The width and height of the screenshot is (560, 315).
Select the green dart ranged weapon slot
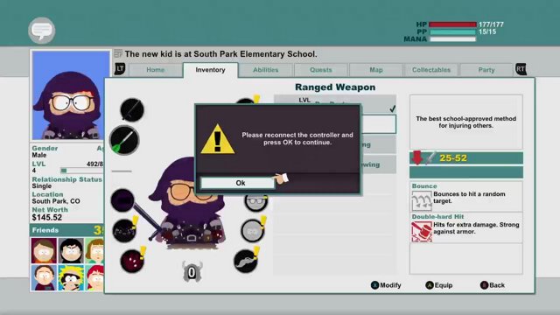(124, 140)
